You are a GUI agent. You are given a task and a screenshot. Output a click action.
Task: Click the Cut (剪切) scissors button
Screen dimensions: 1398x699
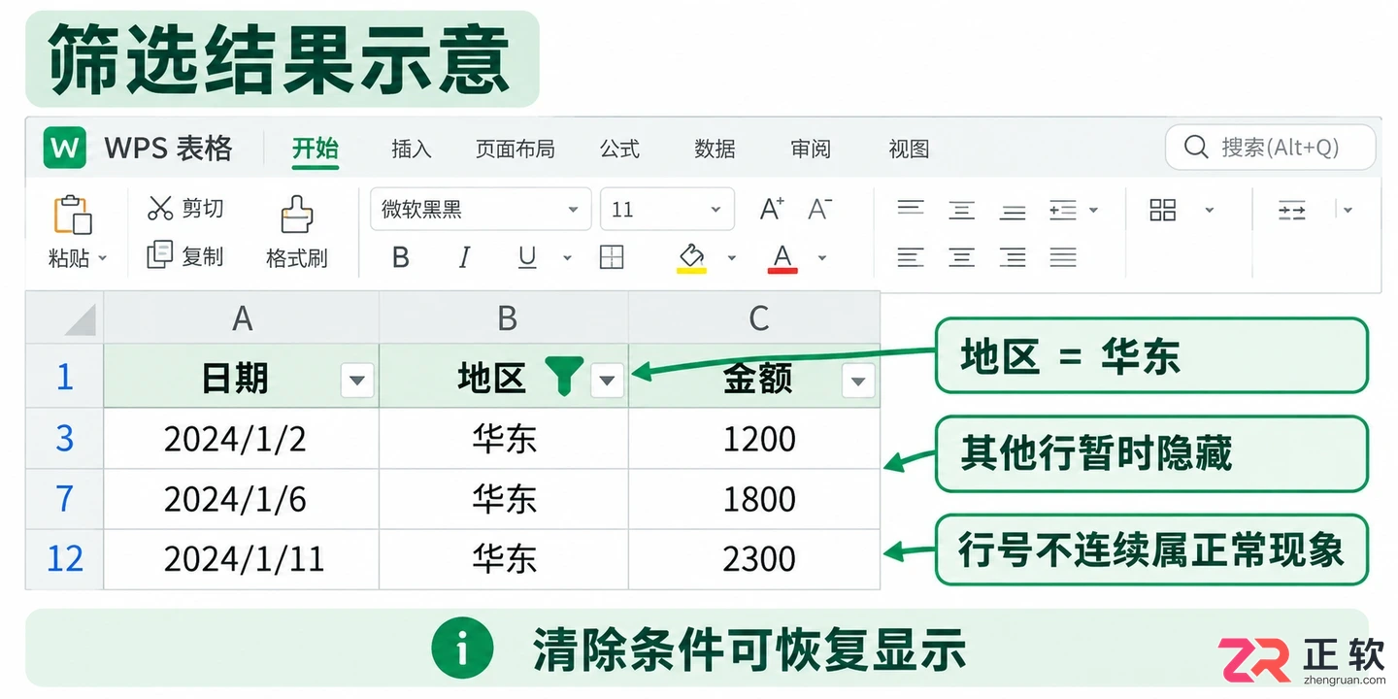coord(184,208)
